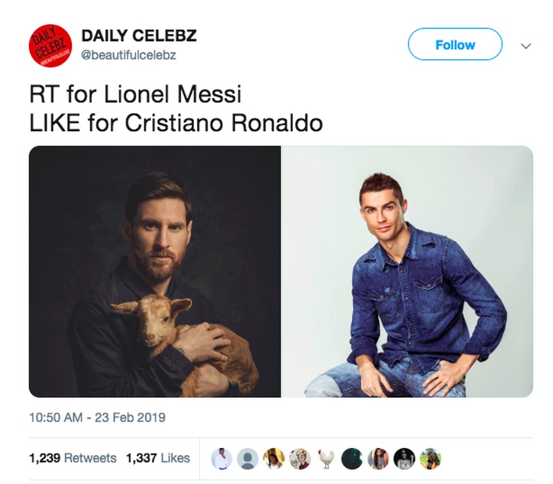Viewport: 553px width, 484px height.
Task: Open the long-haired woman avatar beside dark teal one
Action: coord(378,458)
